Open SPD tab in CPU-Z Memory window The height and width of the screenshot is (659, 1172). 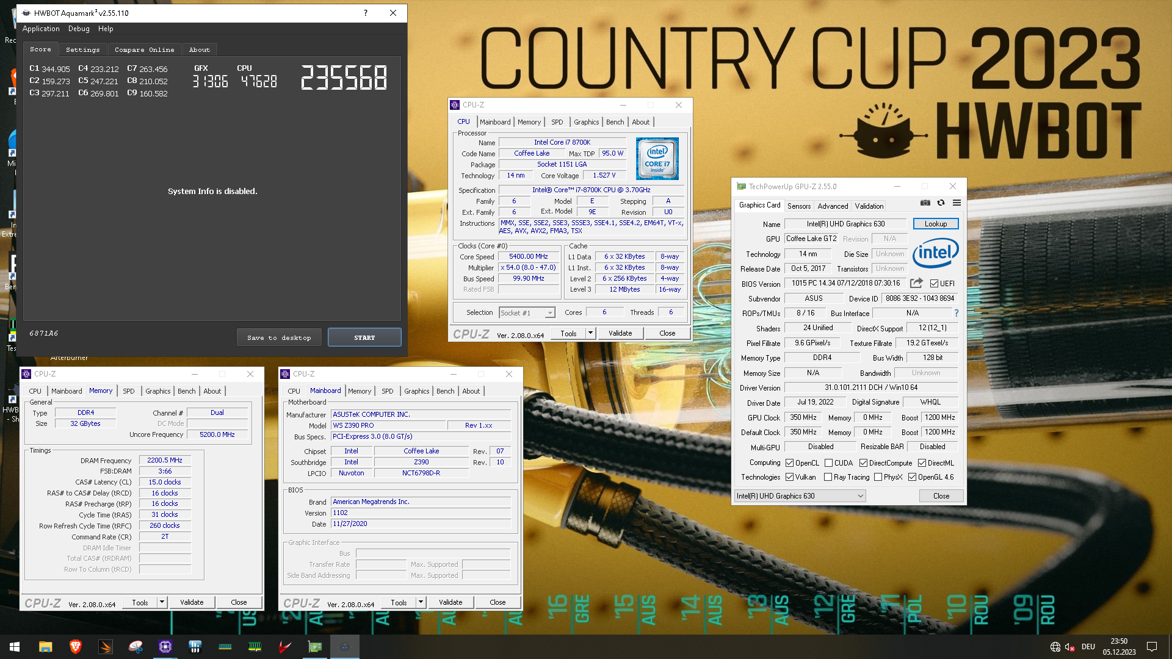click(x=129, y=391)
